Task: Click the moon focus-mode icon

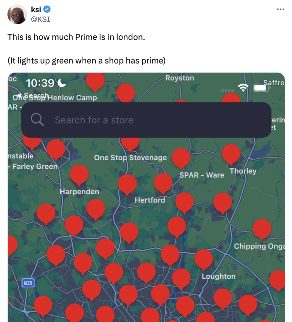Action: coord(61,83)
